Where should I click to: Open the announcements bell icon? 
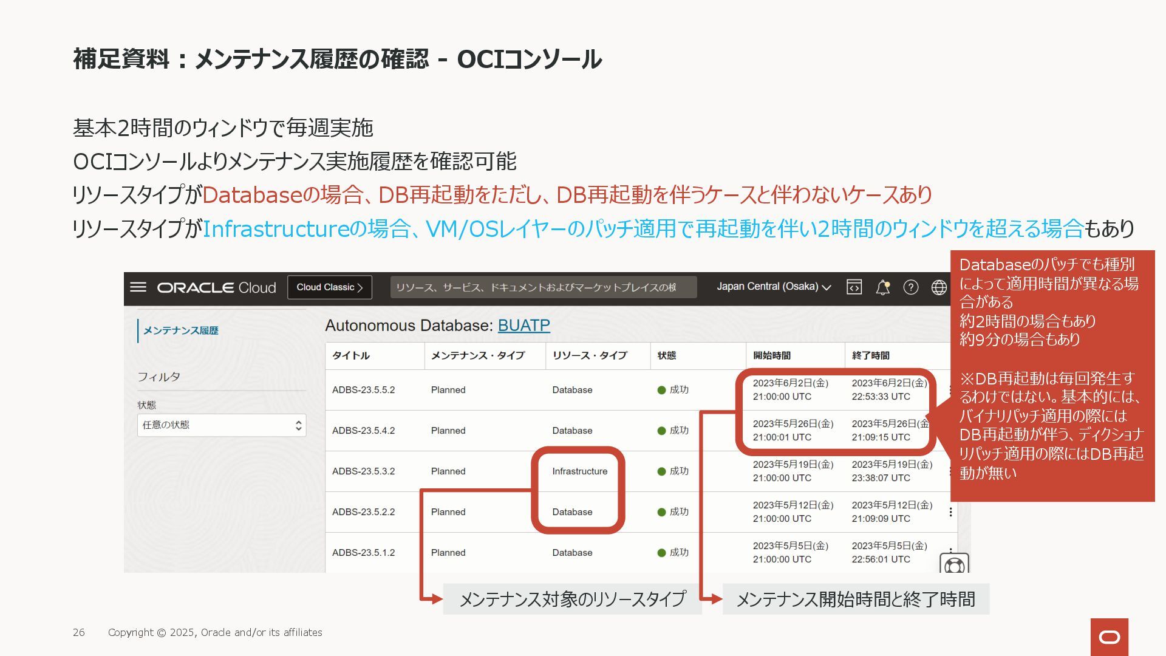(x=883, y=287)
